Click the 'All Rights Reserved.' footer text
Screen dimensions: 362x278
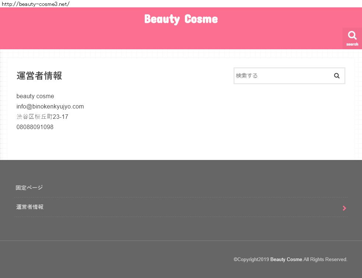pos(325,260)
